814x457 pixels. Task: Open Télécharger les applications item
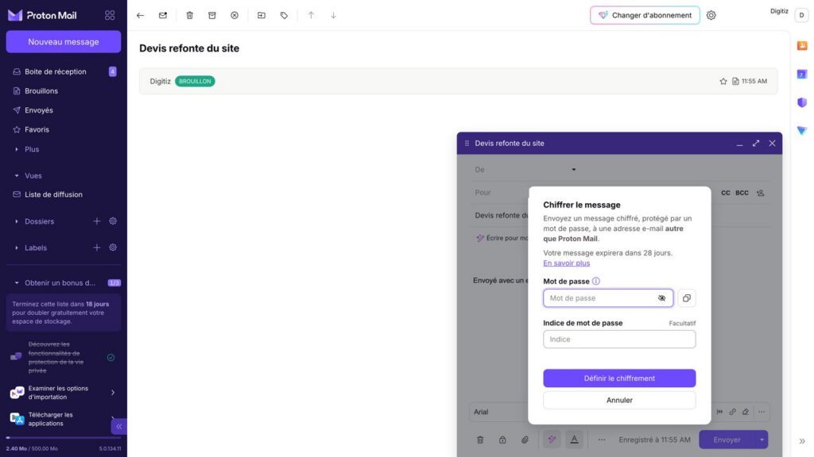click(x=64, y=419)
